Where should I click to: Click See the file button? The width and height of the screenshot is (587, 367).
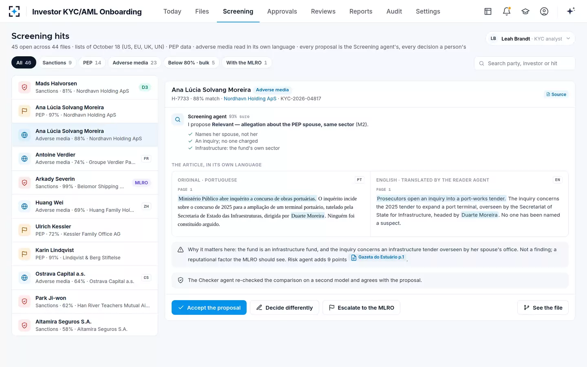543,307
